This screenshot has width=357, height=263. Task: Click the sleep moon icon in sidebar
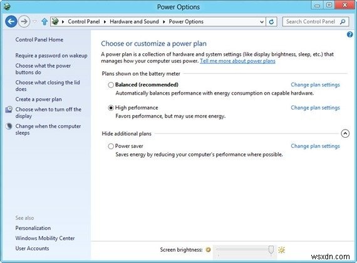[x=9, y=126]
